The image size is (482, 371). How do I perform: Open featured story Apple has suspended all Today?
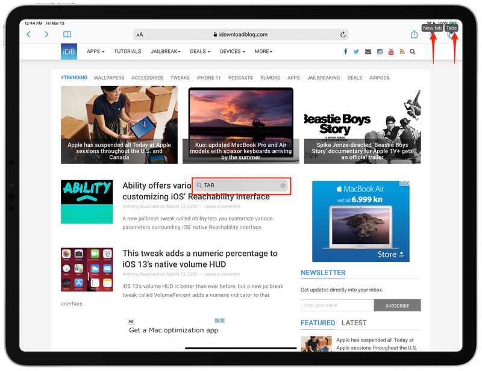[377, 344]
